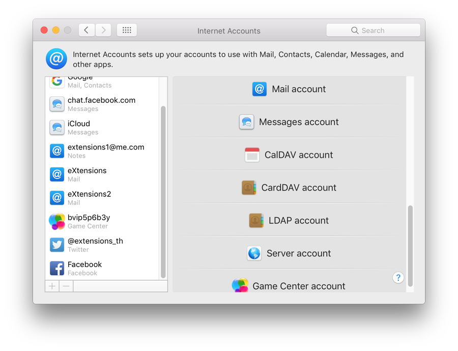Select "bvip5p6b3y" account name
Image resolution: width=458 pixels, height=351 pixels.
click(x=89, y=218)
